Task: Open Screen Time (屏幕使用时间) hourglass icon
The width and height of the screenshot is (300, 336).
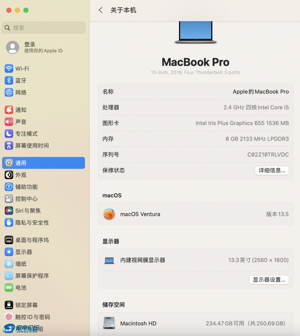Action: point(9,146)
